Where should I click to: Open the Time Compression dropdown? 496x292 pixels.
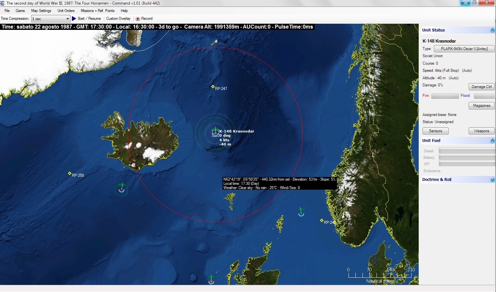pos(68,19)
